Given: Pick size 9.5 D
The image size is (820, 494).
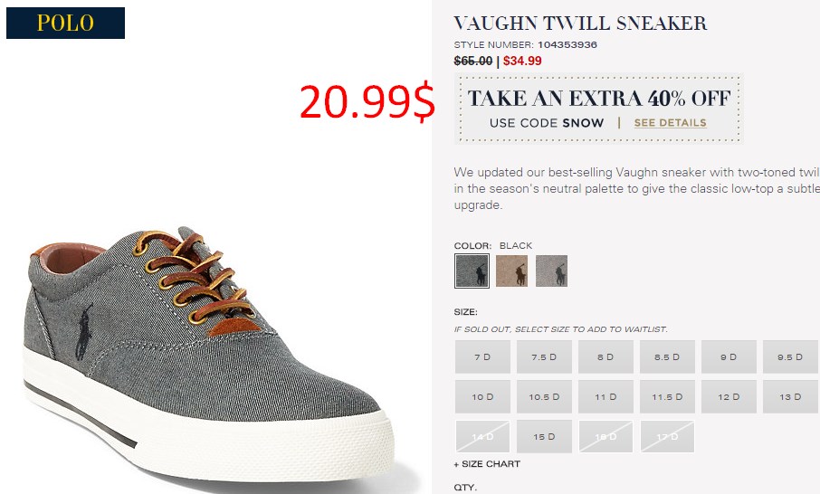Looking at the screenshot, I should tap(790, 357).
